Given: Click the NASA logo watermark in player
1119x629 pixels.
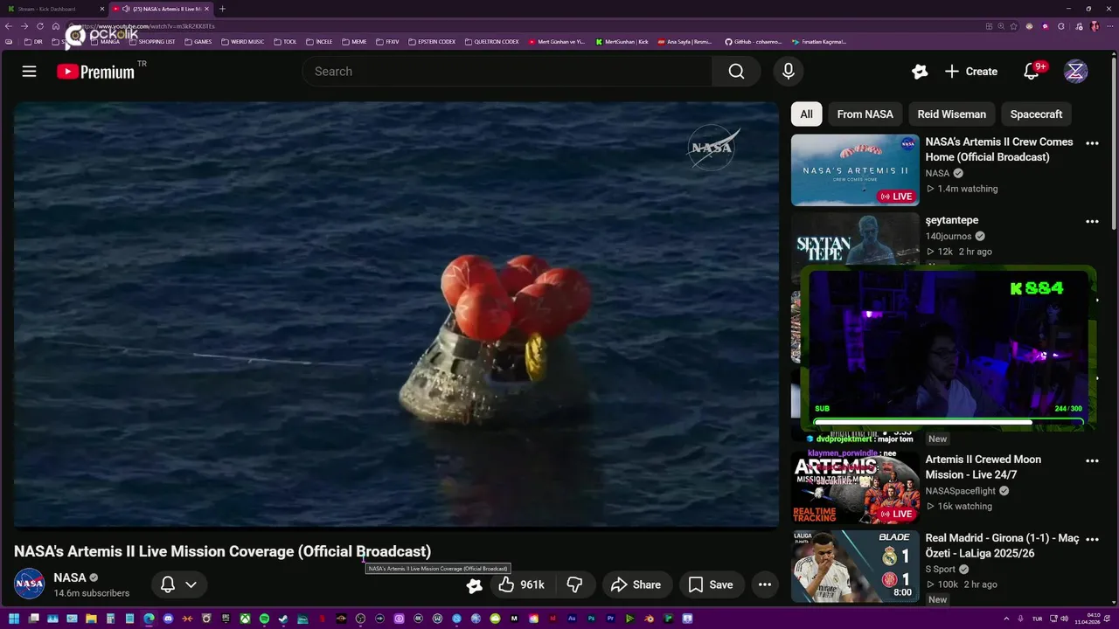Looking at the screenshot, I should click(713, 147).
